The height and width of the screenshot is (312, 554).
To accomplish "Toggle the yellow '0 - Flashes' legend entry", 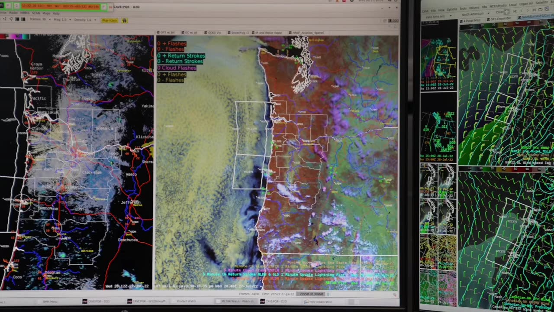I will tap(171, 80).
